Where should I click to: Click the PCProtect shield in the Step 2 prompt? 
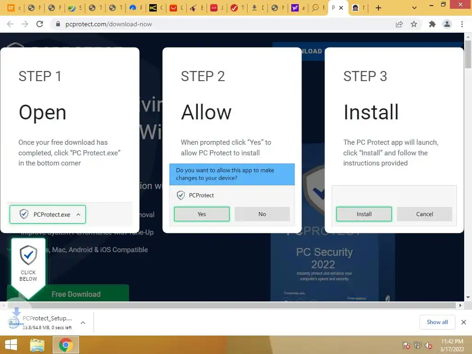(x=181, y=195)
